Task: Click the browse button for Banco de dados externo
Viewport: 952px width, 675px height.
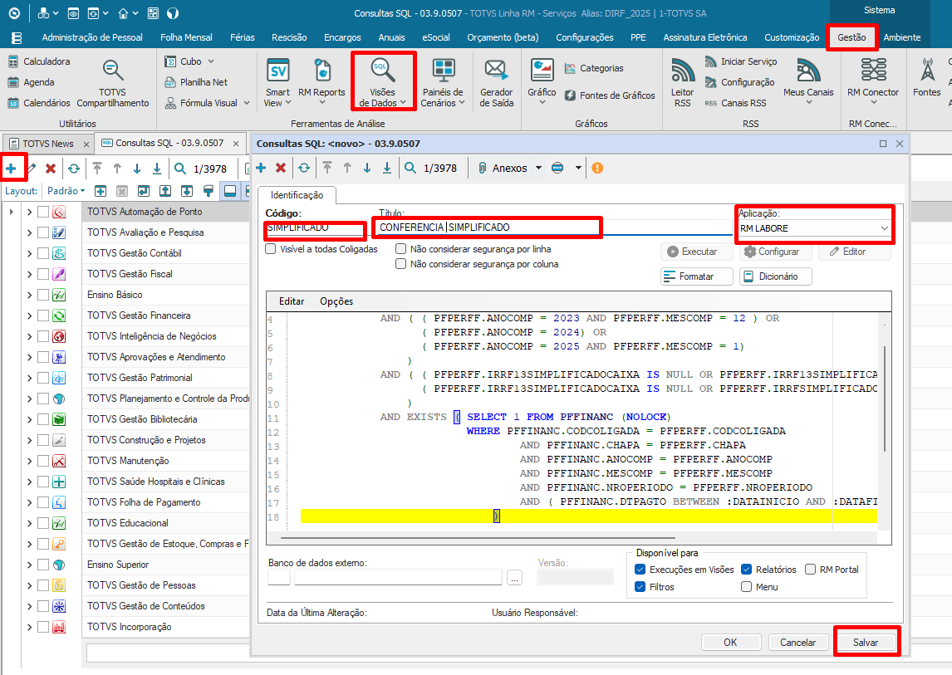Action: (514, 577)
